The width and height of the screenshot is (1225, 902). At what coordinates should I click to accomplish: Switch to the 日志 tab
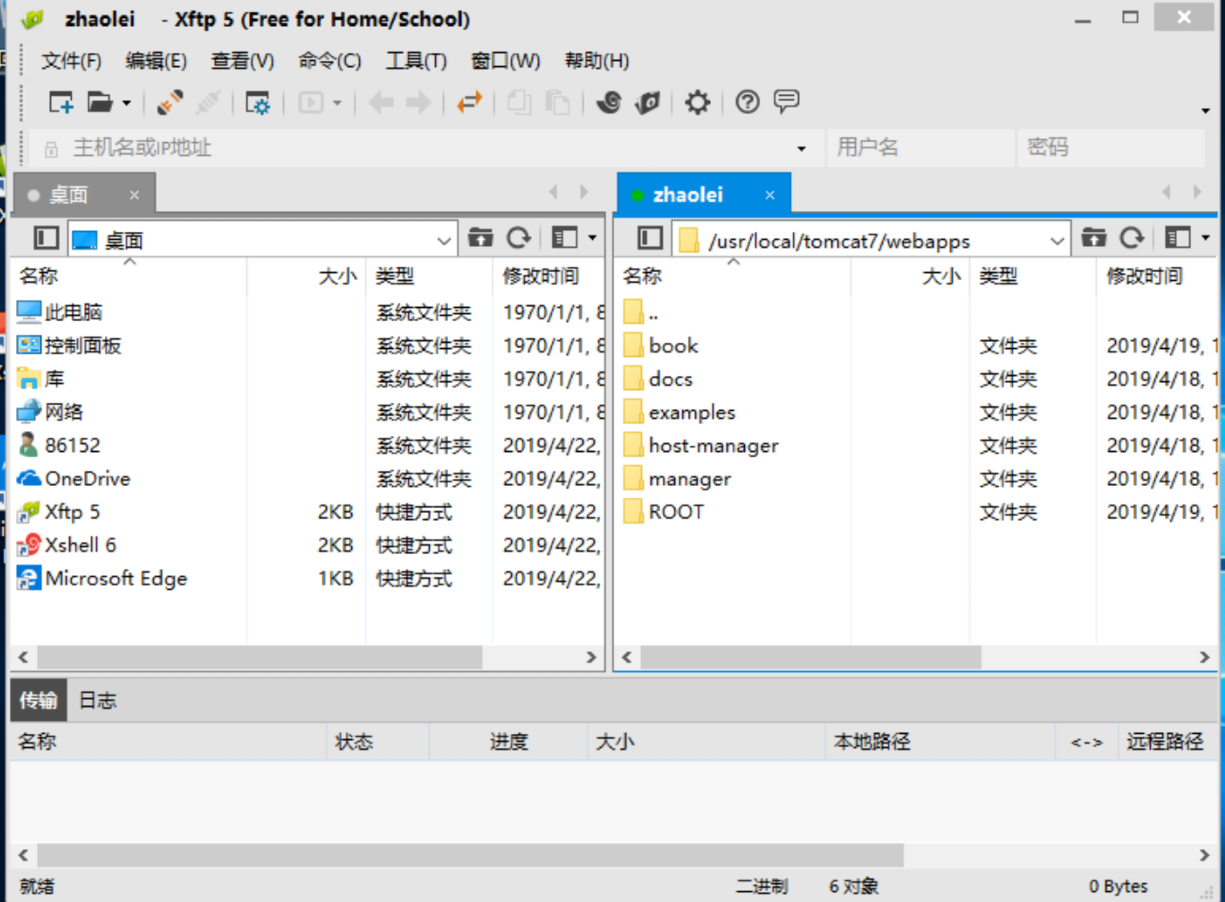pyautogui.click(x=98, y=700)
